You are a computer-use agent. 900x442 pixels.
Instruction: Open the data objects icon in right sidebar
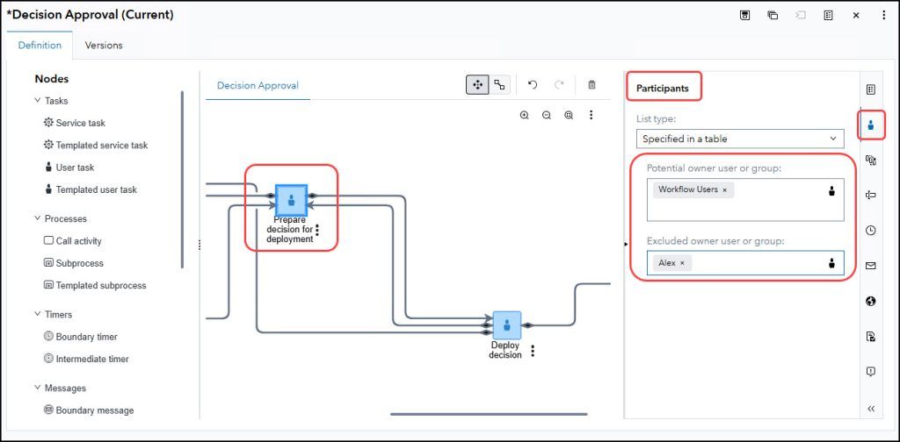pos(871,160)
